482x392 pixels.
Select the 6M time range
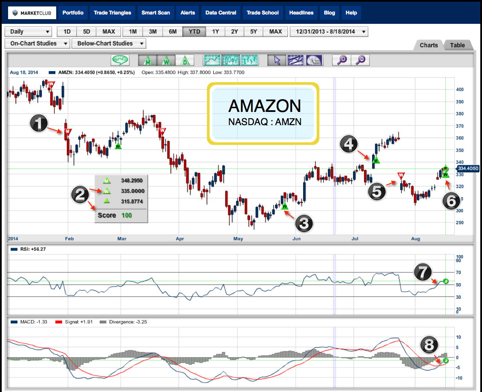click(x=173, y=31)
